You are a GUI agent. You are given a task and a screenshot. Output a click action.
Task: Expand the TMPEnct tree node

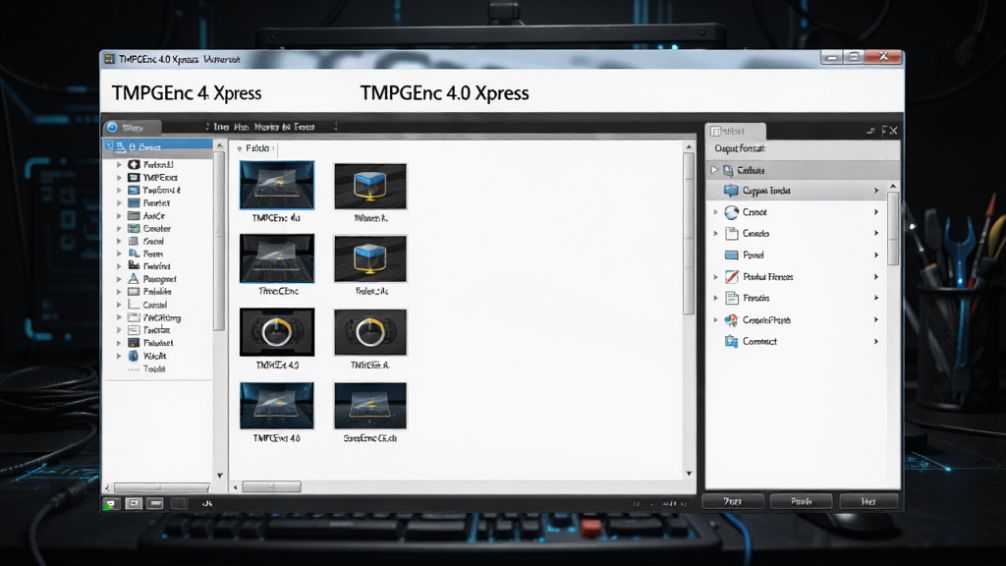[x=119, y=177]
